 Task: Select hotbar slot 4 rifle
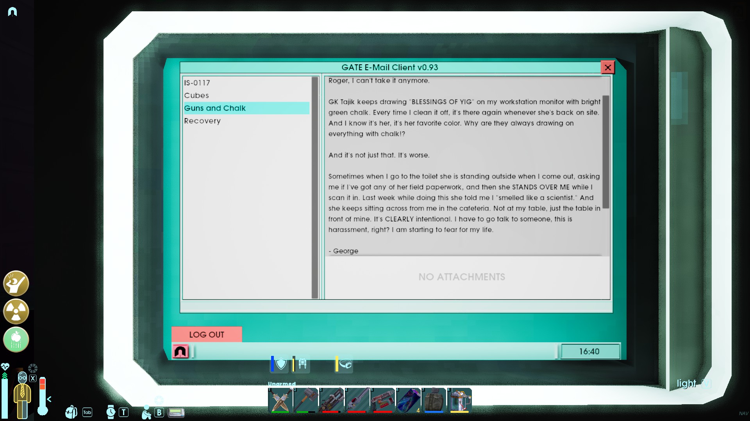pyautogui.click(x=357, y=400)
